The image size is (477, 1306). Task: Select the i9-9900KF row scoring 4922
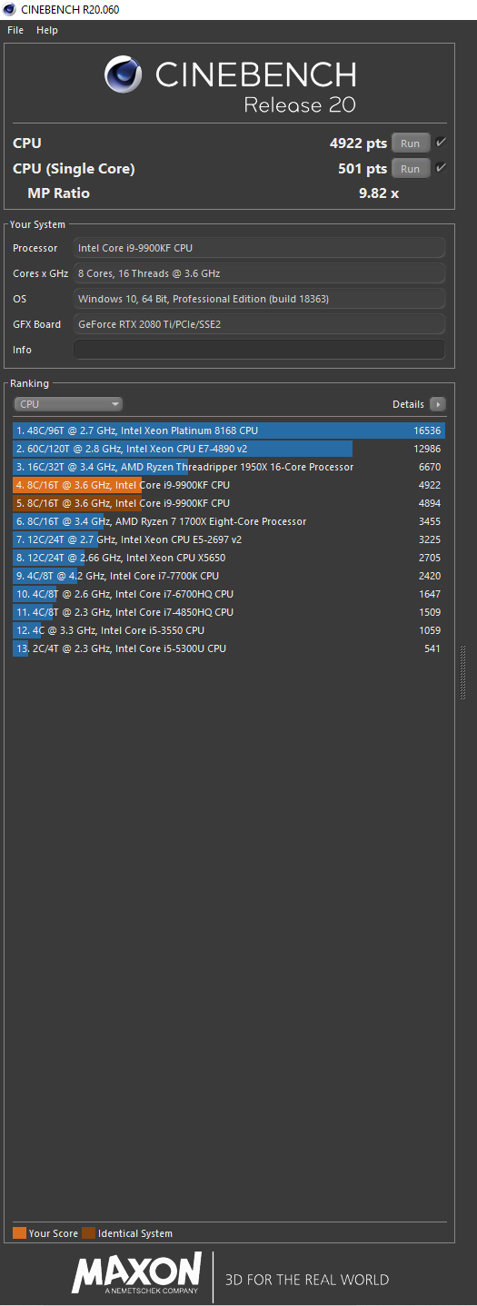(229, 485)
